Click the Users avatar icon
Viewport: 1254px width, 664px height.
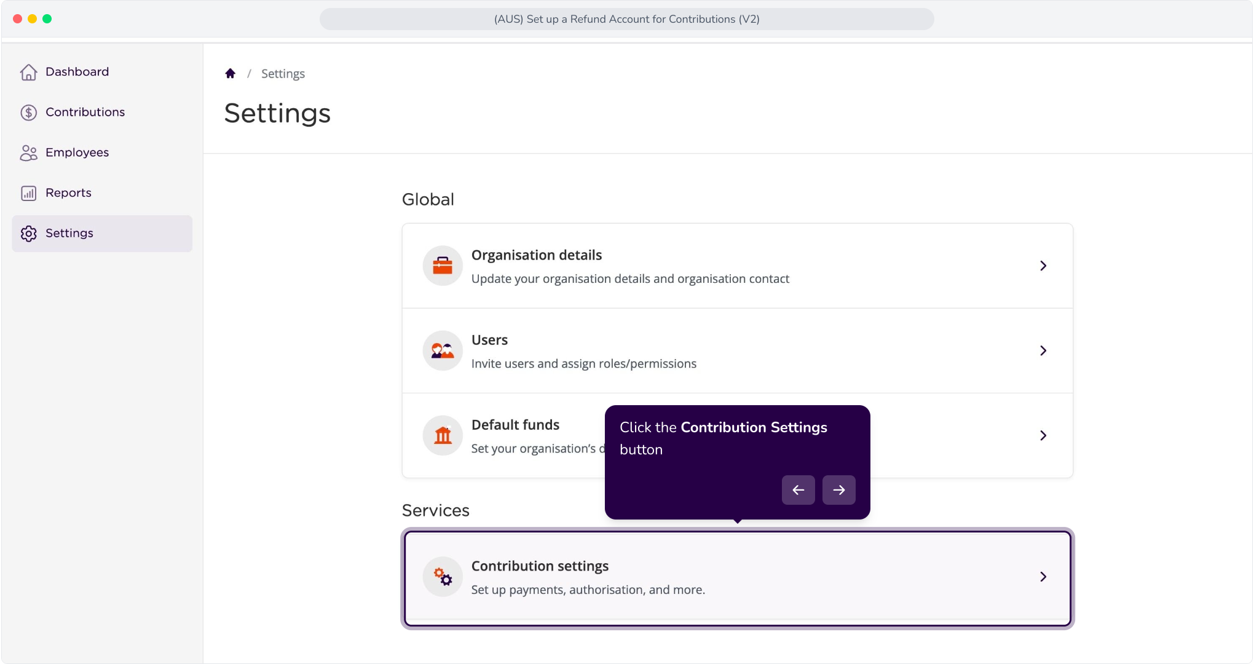[x=443, y=350]
